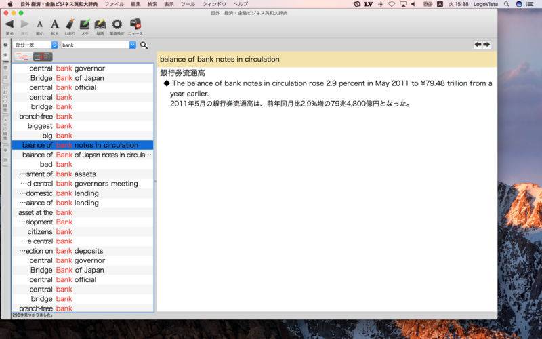542x339 pixels.
Task: Open the 表示 menu
Action: click(169, 4)
